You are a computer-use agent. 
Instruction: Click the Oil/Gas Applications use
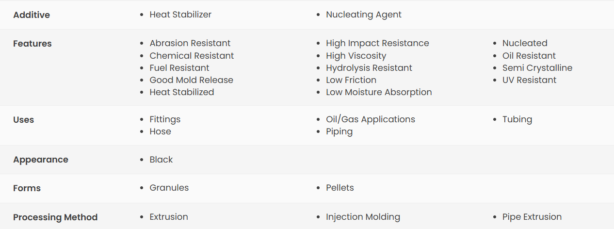370,119
